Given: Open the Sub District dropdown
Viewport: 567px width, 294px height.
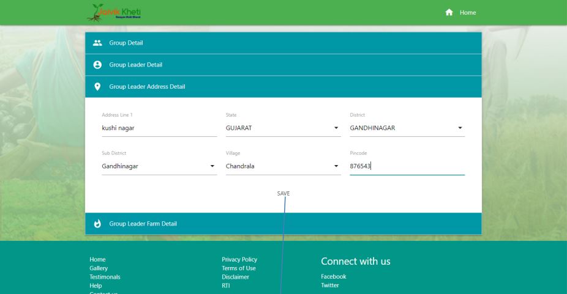Looking at the screenshot, I should [159, 166].
